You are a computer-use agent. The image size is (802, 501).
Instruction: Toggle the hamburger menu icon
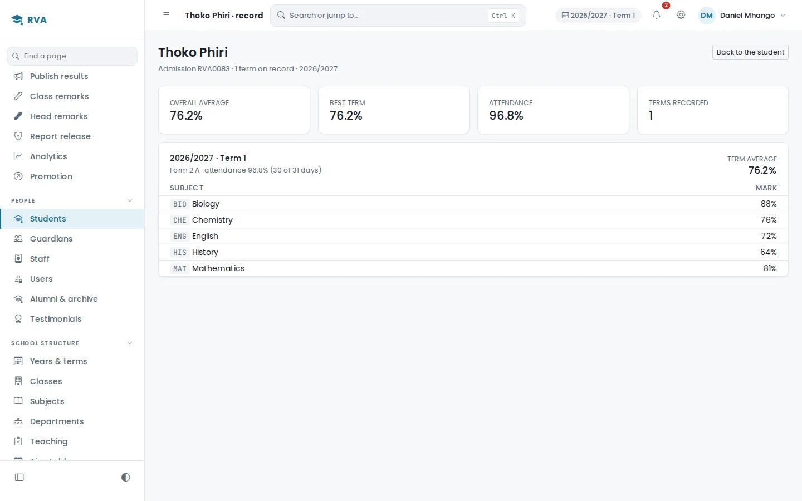coord(166,15)
